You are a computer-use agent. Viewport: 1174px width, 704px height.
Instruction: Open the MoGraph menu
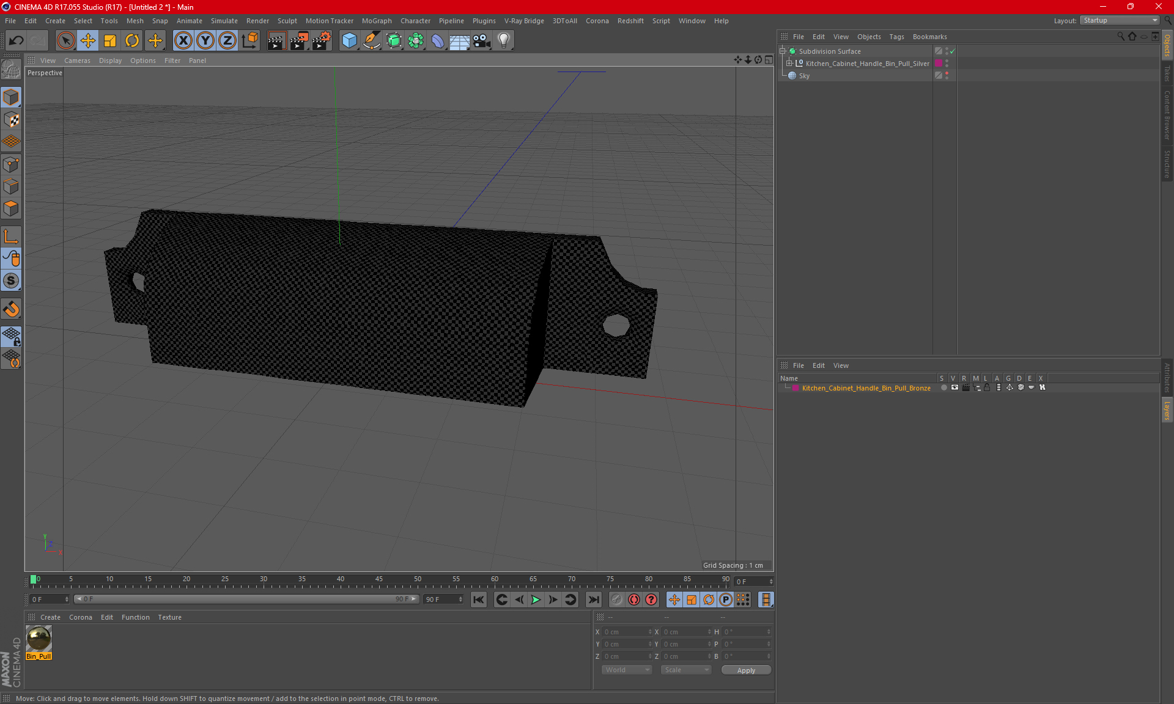[x=377, y=21]
